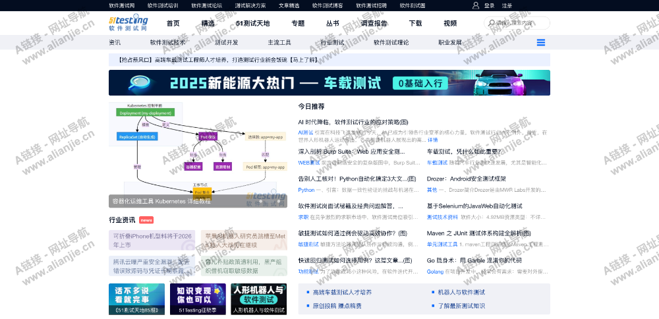Open 文章精选 in the top bar
Image resolution: width=659 pixels, height=319 pixels.
pos(289,5)
